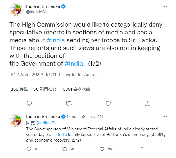Click the @IndiainSL reply mention link
The image size is (176, 158).
[x=46, y=123]
